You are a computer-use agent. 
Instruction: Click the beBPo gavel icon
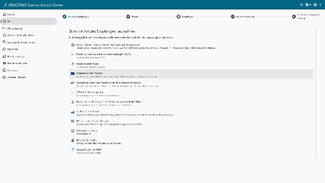tap(73, 102)
